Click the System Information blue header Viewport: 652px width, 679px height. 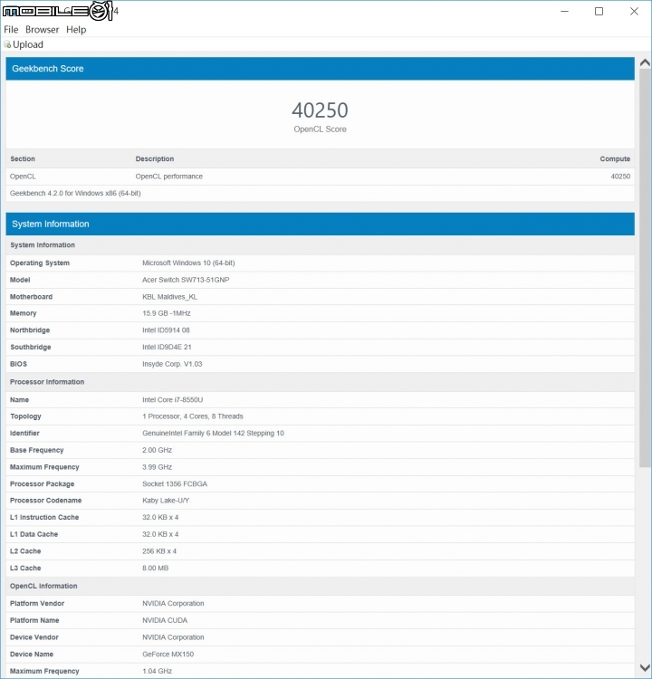(x=321, y=224)
